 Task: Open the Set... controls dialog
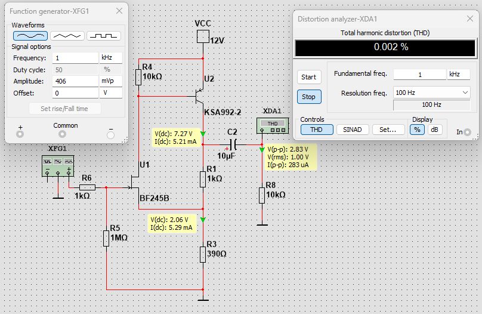(388, 130)
